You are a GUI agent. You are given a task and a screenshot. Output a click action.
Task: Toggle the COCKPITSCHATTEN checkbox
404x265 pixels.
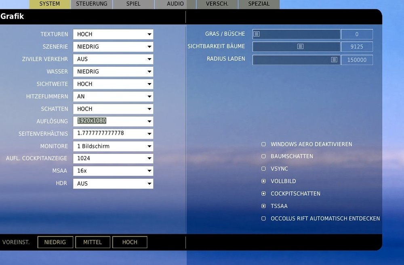(263, 194)
